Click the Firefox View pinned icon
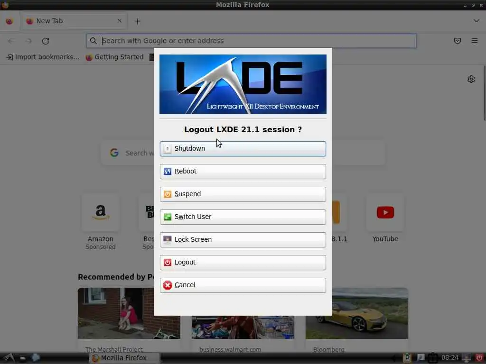This screenshot has height=364, width=486. point(9,21)
